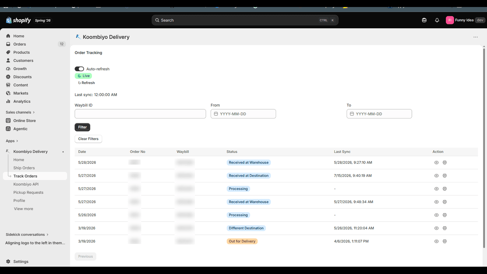This screenshot has height=274, width=487.
Task: Open the three-dot app options menu
Action: pyautogui.click(x=475, y=37)
